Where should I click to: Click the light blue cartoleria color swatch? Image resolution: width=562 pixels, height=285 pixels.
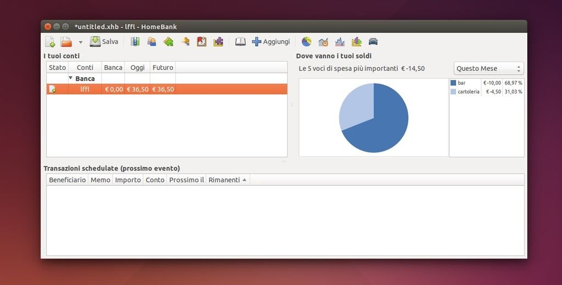pos(453,92)
